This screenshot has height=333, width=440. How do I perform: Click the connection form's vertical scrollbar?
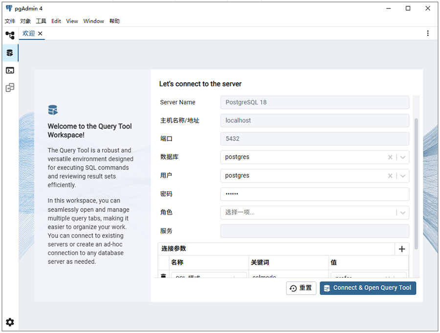tap(416, 184)
